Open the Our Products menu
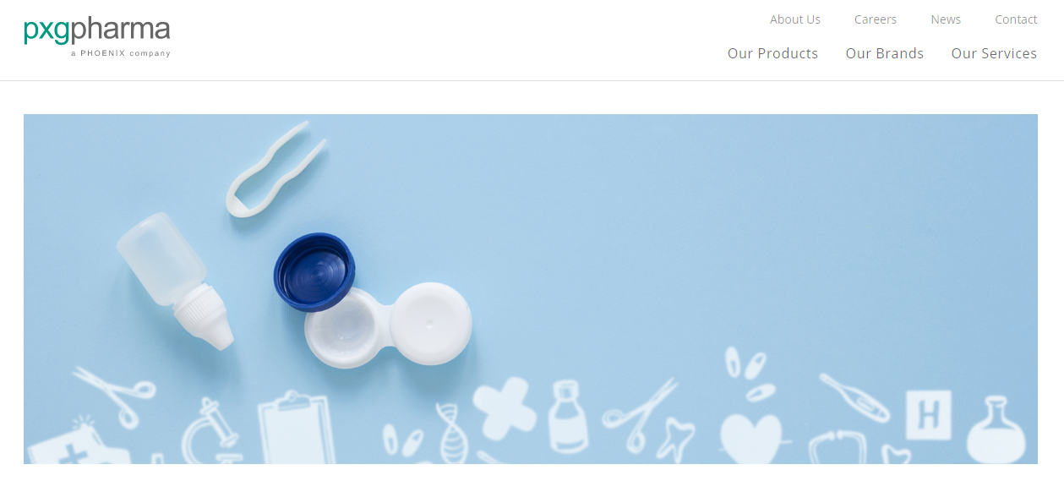The image size is (1064, 481). click(773, 53)
